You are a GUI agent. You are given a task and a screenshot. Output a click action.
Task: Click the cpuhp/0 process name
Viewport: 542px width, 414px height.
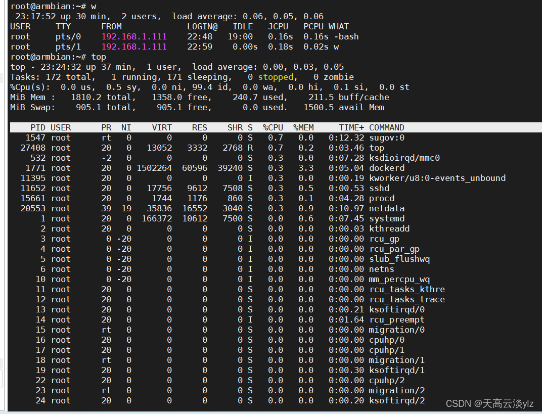[386, 340]
